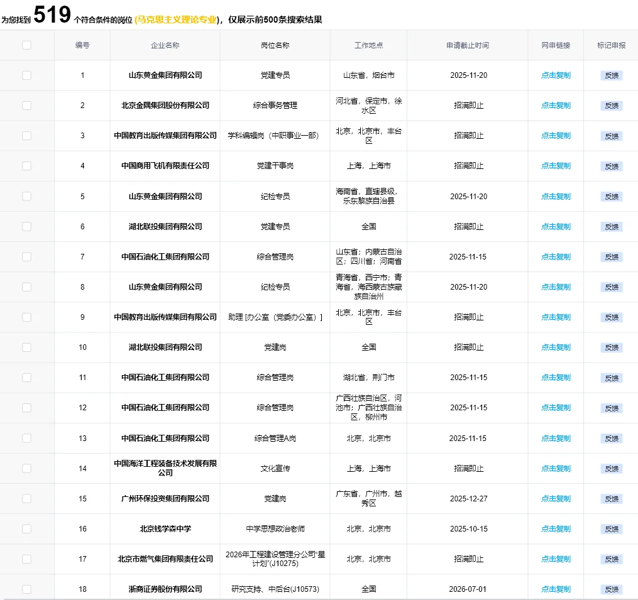
Task: Copy the link for row 17 北京市燃气集团
Action: pyautogui.click(x=556, y=559)
